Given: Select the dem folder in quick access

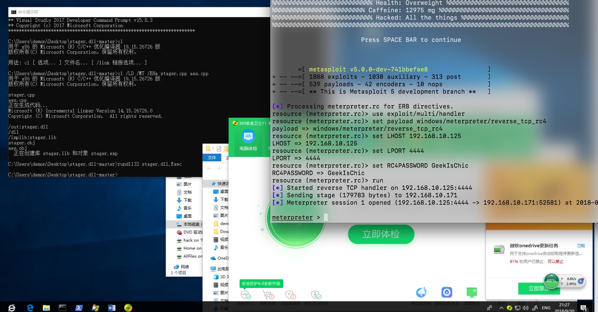Looking at the screenshot, I should click(x=221, y=224).
